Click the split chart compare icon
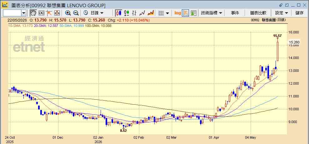Screen dimensions: 309x144 [57, 13]
